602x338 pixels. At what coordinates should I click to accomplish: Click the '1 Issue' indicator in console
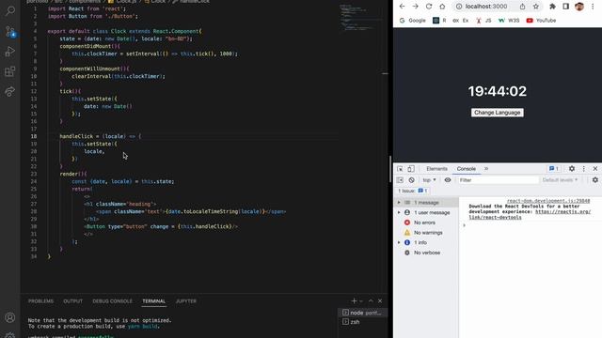(x=412, y=191)
